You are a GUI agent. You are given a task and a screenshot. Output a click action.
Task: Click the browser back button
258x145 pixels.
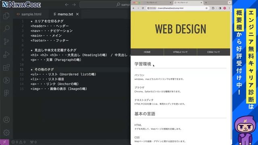(x=133, y=8)
